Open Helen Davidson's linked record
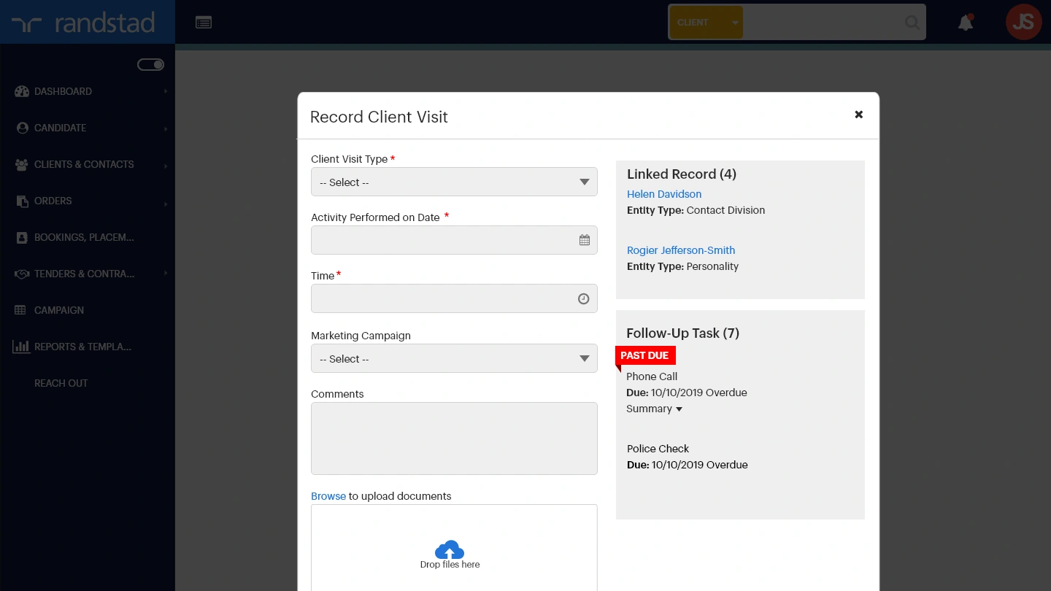Viewport: 1051px width, 591px height. point(663,194)
